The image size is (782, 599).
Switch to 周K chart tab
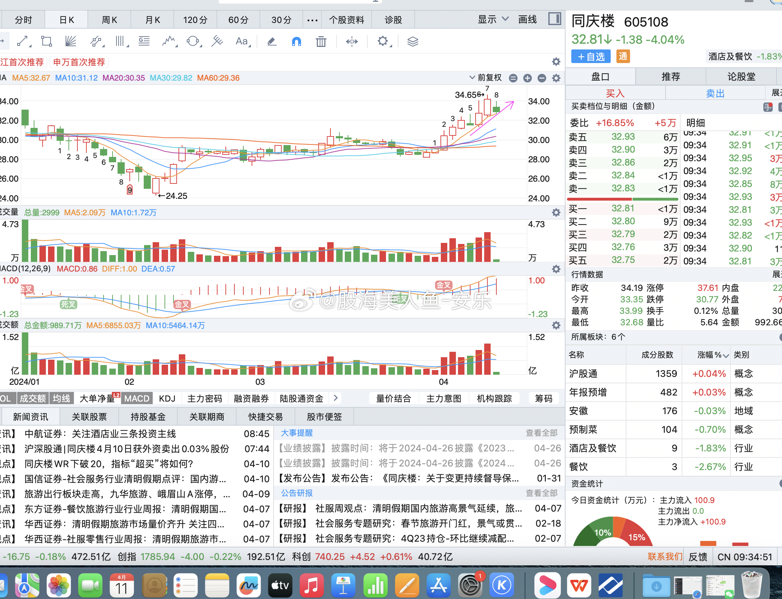tap(109, 20)
